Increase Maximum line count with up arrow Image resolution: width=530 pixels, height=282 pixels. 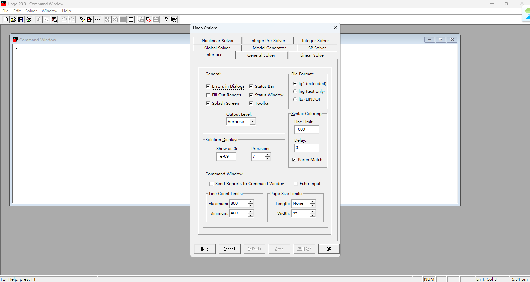pyautogui.click(x=251, y=202)
